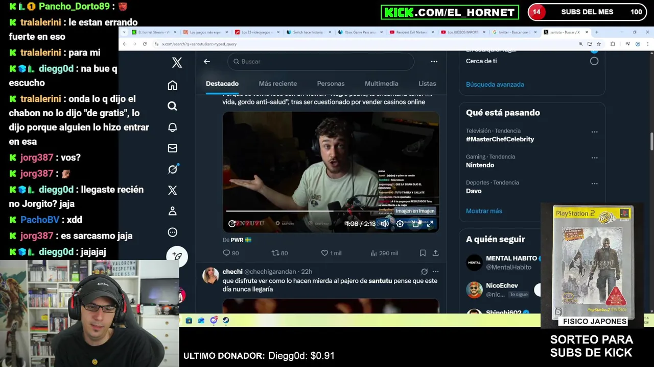Screen dimensions: 654x367
Task: Repost the tweet showing 80 reposts
Action: (280, 253)
